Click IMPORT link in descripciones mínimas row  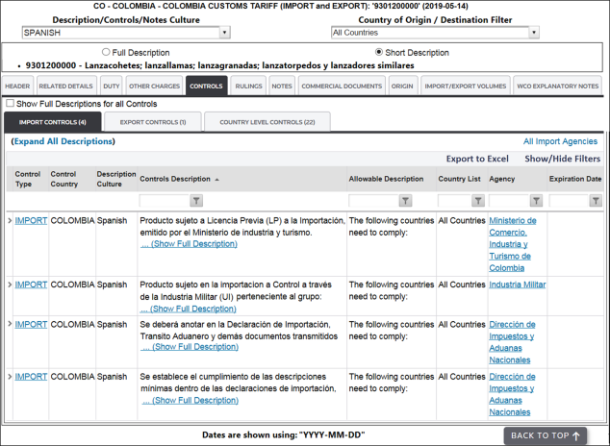pyautogui.click(x=31, y=376)
